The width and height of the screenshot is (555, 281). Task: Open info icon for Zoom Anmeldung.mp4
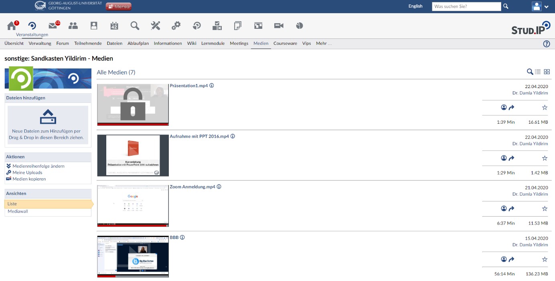click(x=219, y=187)
